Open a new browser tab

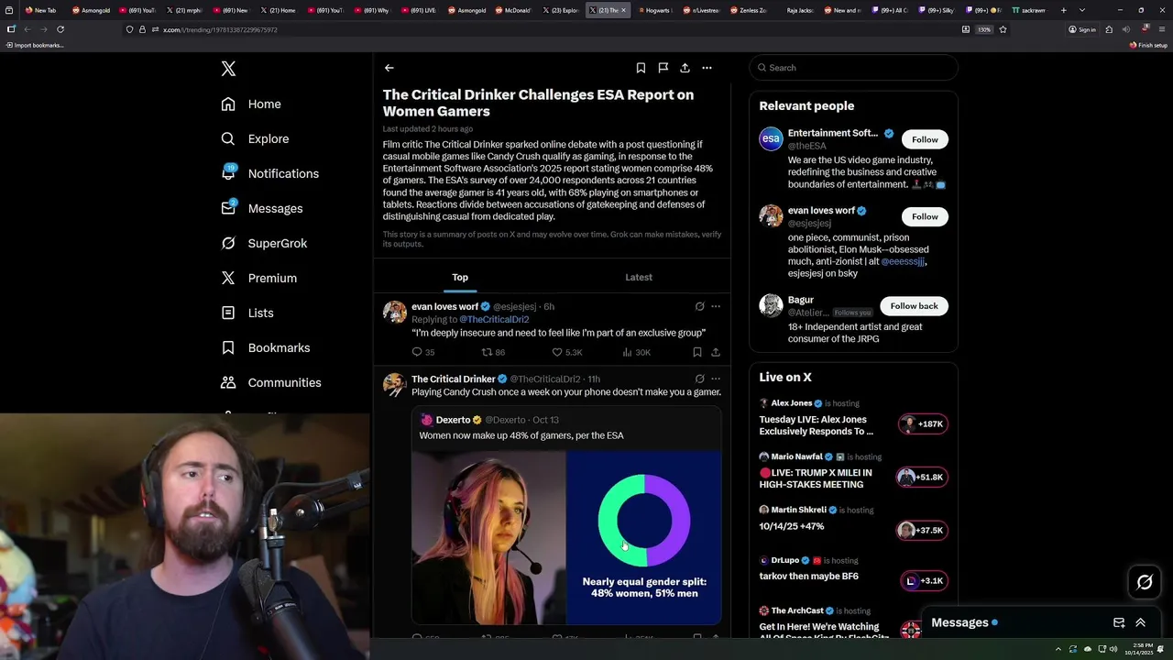(1063, 10)
